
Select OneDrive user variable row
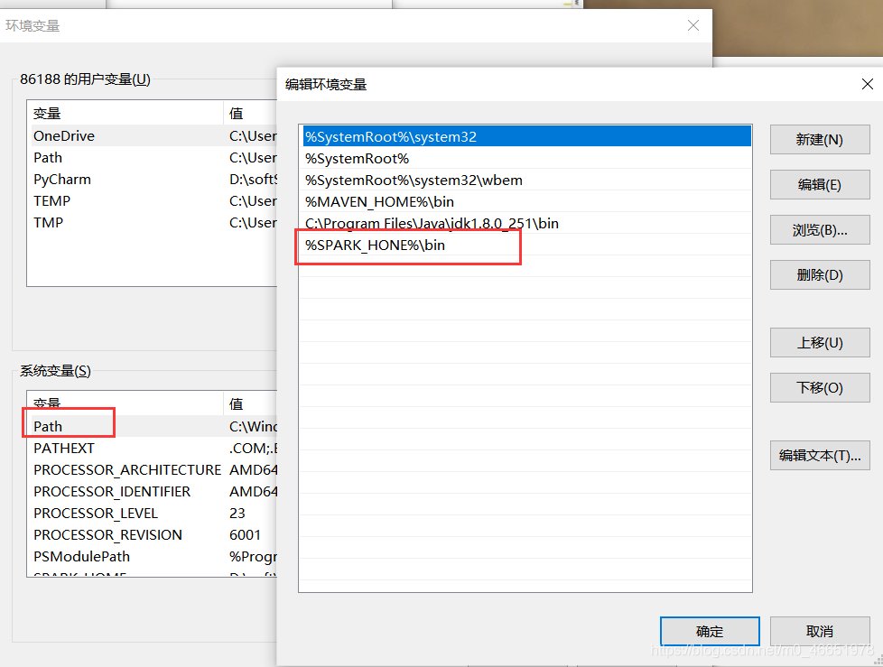point(152,135)
